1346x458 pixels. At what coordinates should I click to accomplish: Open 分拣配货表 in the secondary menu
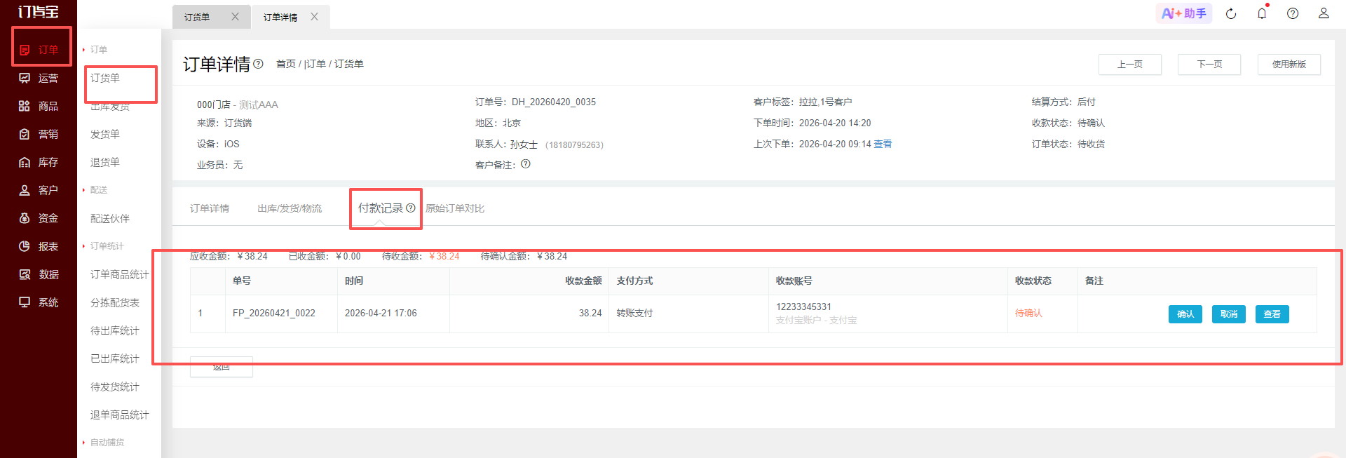[115, 302]
